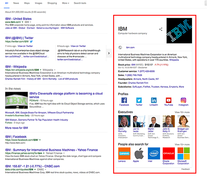The width and height of the screenshot is (207, 176).
Task: Call customer service number 1 (877) 426-6006
Action: click(146, 71)
